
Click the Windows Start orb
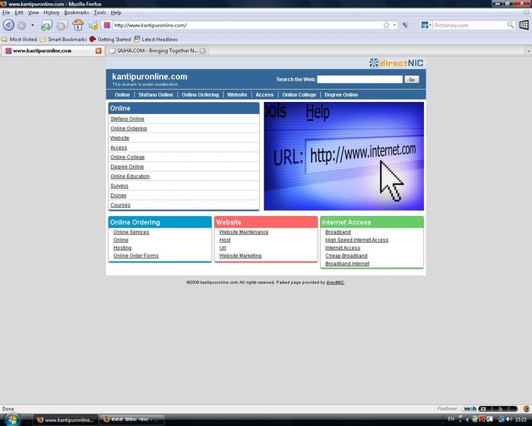tap(12, 419)
